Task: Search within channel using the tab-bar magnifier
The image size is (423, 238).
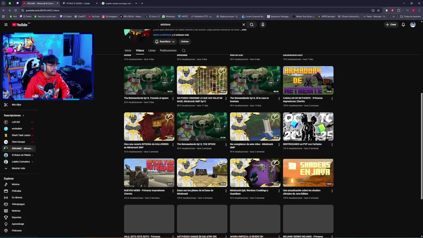Action: tap(184, 51)
